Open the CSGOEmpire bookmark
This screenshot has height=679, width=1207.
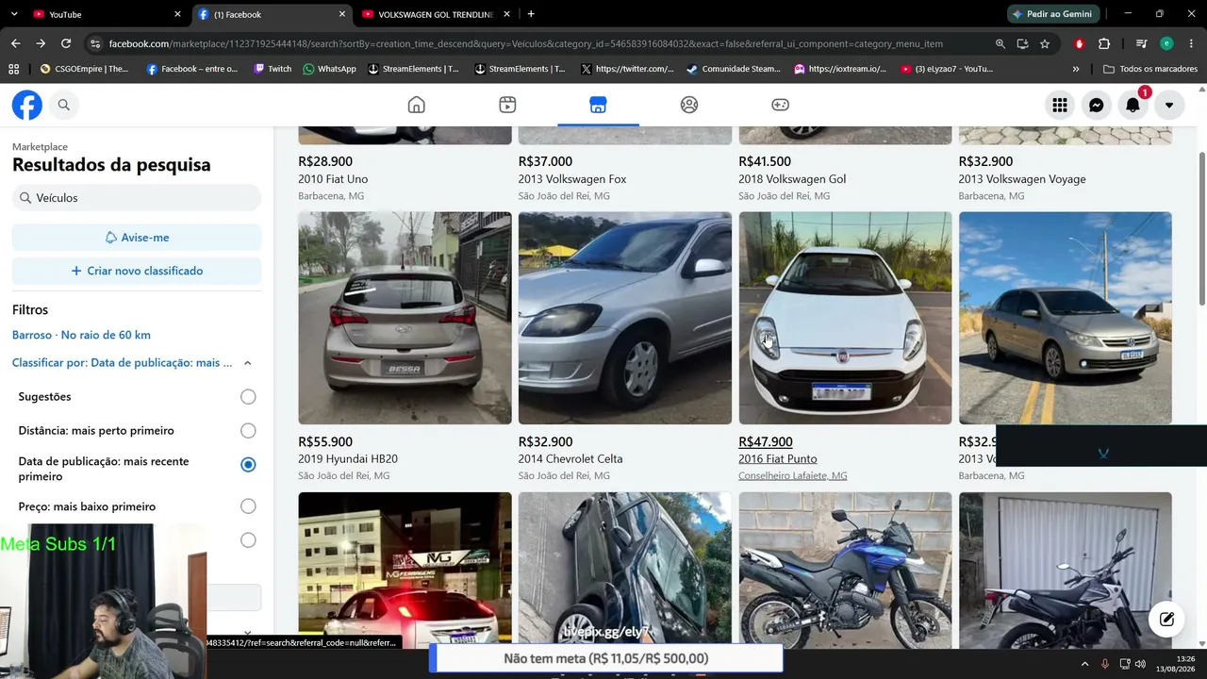[x=85, y=69]
